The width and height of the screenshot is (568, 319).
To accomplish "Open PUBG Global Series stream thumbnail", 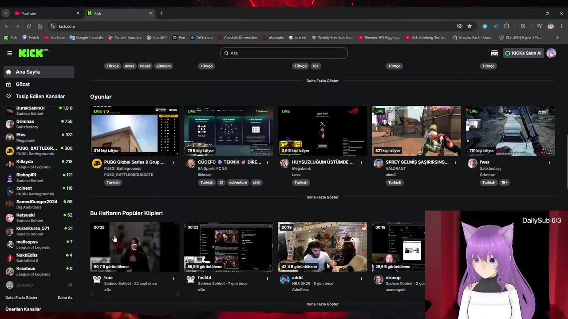I will (135, 131).
